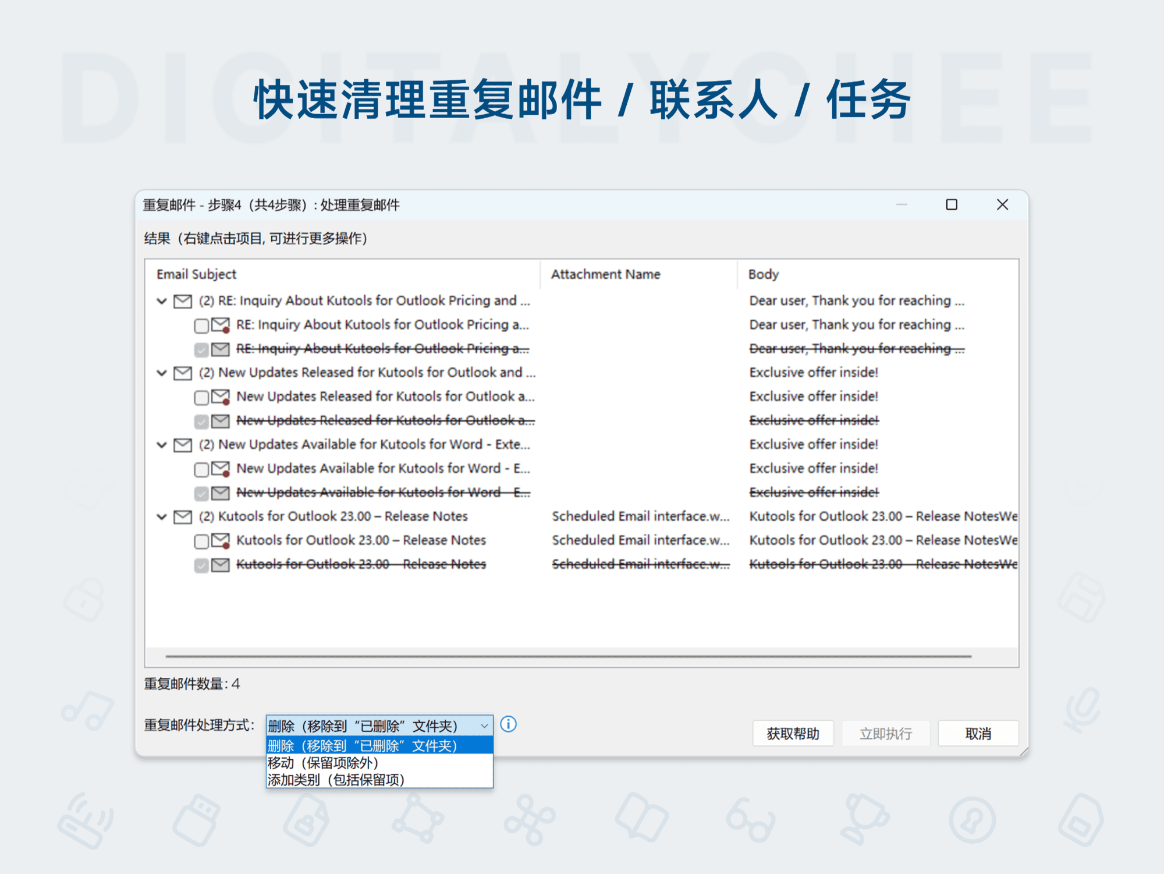Image resolution: width=1164 pixels, height=874 pixels.
Task: Select kept row 'New Updates Available for Kutools for Word - E...'
Action: pos(383,469)
